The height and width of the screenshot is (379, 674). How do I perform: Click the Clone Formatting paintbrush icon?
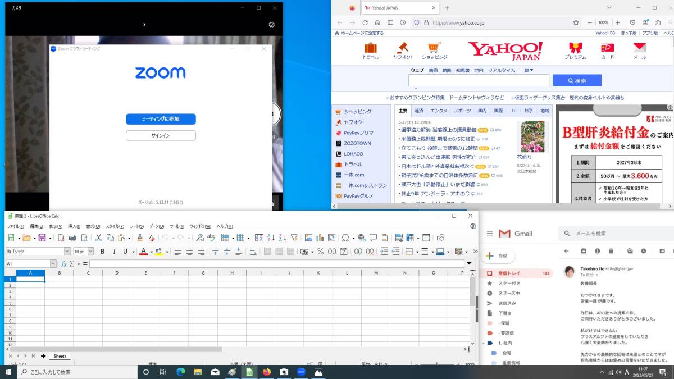tap(140, 238)
